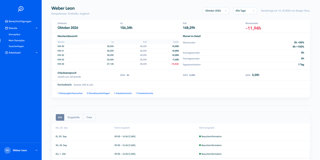Open Tauschanfragen in sidebar
Screen dimensions: 320x160
[x=16, y=46]
